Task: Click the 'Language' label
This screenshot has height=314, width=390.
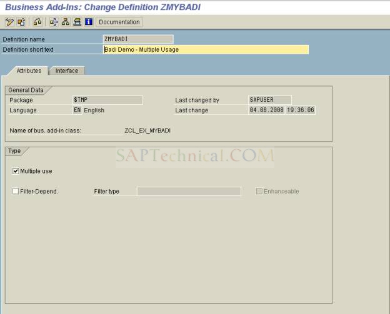Action: [x=23, y=110]
